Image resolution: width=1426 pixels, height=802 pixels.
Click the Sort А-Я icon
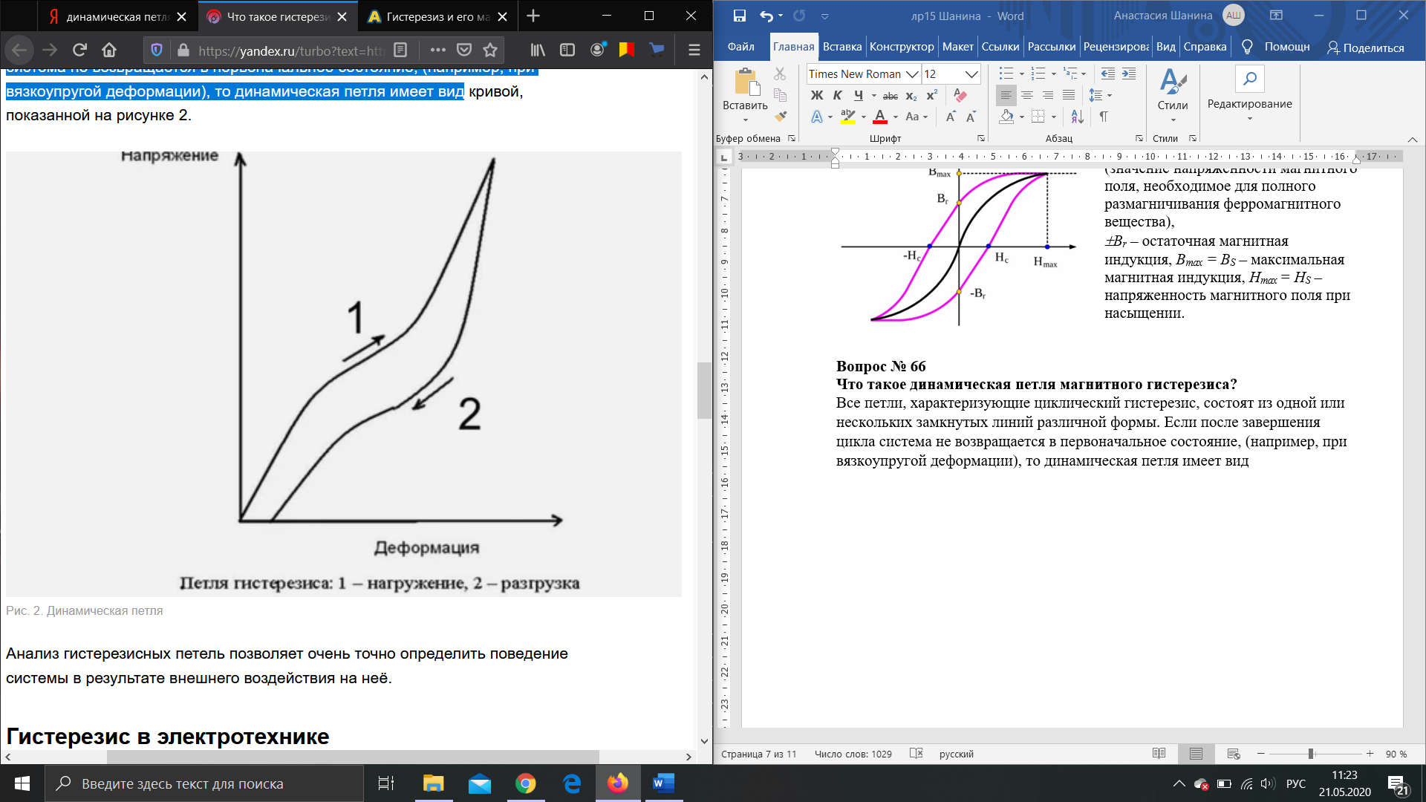(1077, 117)
